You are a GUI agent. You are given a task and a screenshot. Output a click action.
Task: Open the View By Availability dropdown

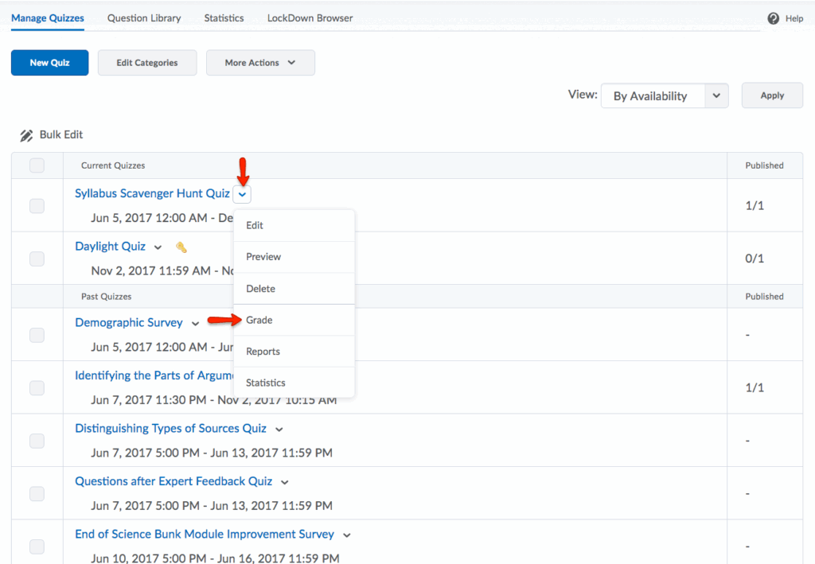coord(664,95)
